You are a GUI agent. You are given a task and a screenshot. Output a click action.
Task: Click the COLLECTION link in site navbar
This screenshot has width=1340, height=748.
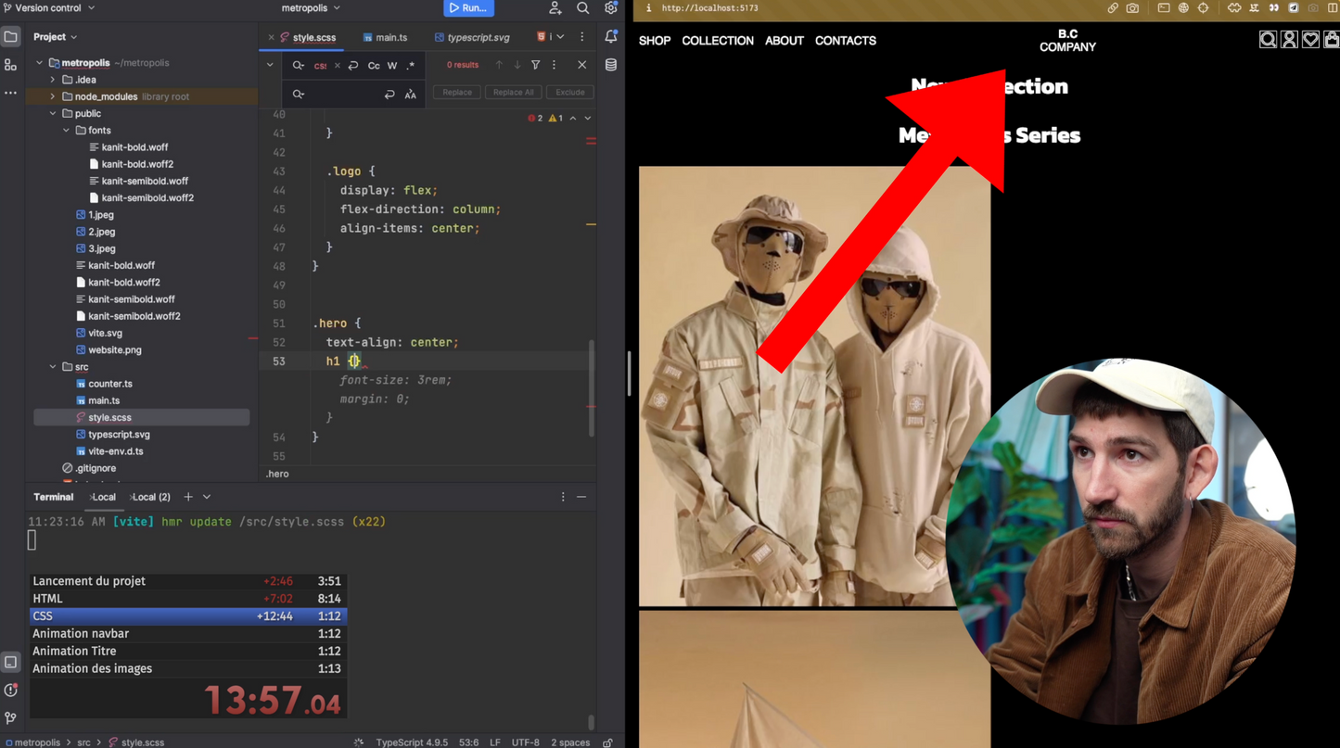717,41
